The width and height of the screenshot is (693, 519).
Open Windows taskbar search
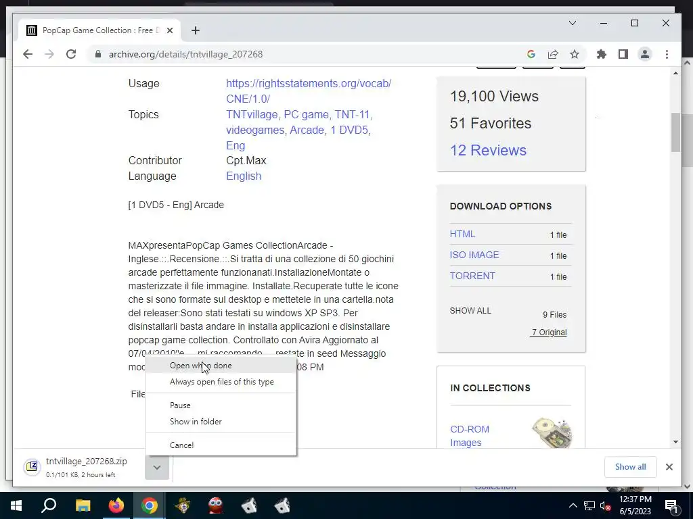tap(49, 505)
